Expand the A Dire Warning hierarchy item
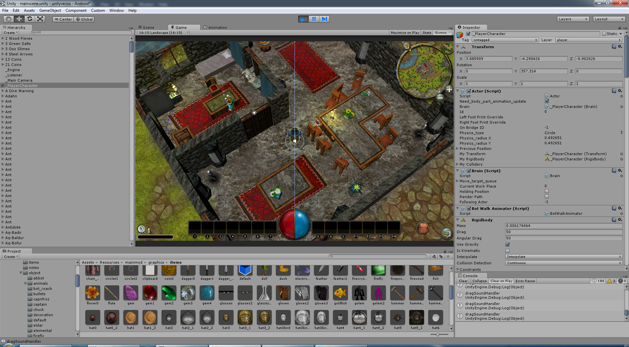Screen dimensions: 629x347 click(x=3, y=91)
